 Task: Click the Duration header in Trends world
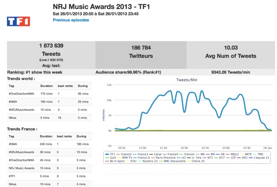click(46, 86)
